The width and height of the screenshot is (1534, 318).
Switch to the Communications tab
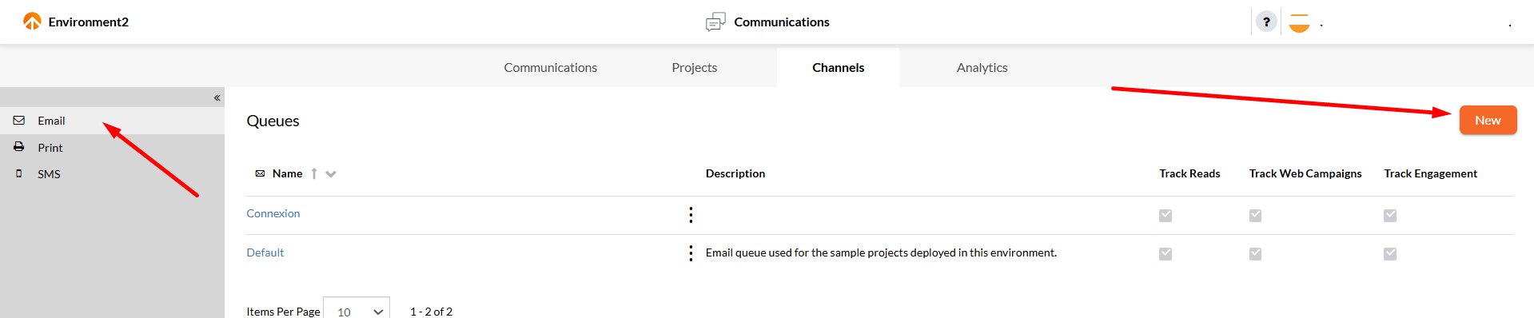pyautogui.click(x=550, y=68)
